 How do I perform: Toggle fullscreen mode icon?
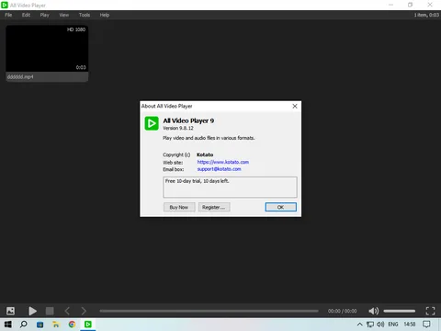[x=430, y=311]
